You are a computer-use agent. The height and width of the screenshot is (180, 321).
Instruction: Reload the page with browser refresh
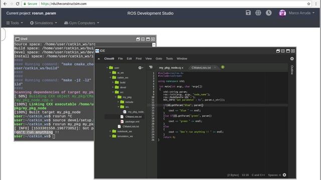pos(18,3)
